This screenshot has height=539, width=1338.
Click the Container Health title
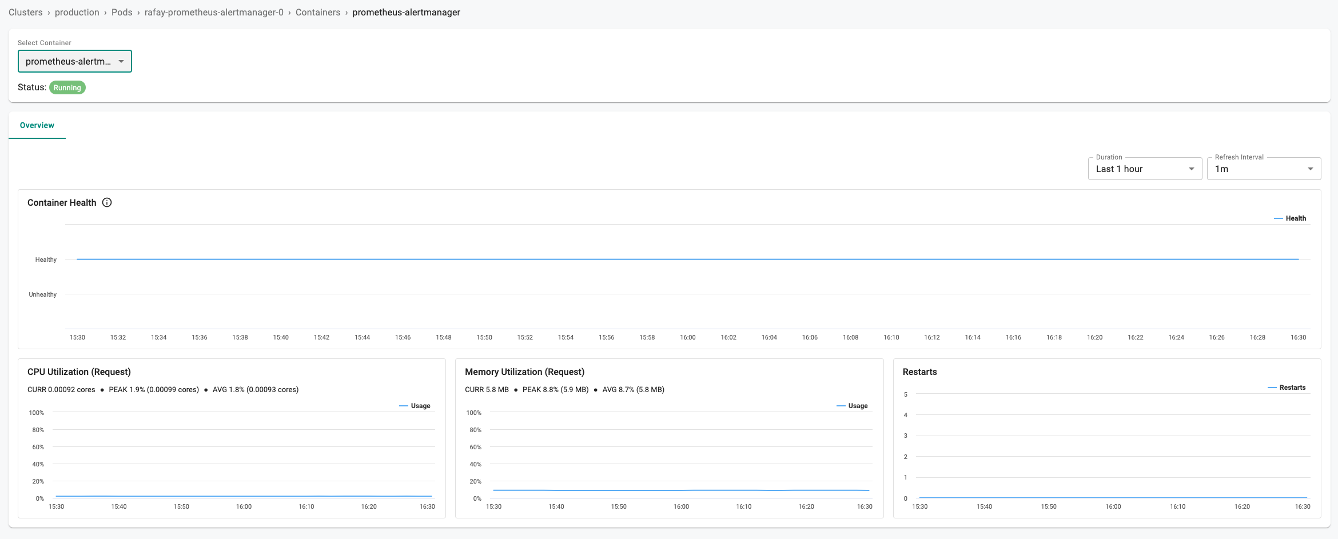[62, 202]
